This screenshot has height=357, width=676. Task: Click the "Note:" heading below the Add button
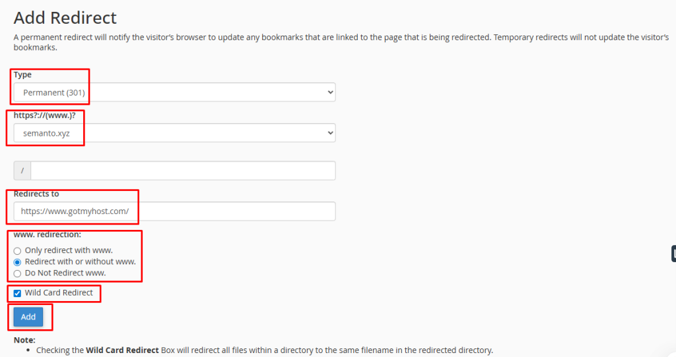point(24,340)
